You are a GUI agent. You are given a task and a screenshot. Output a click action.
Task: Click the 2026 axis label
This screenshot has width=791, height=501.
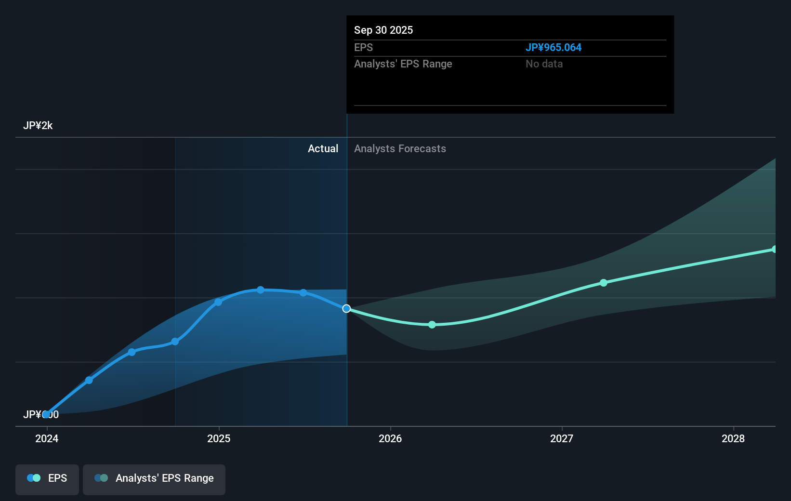(390, 438)
